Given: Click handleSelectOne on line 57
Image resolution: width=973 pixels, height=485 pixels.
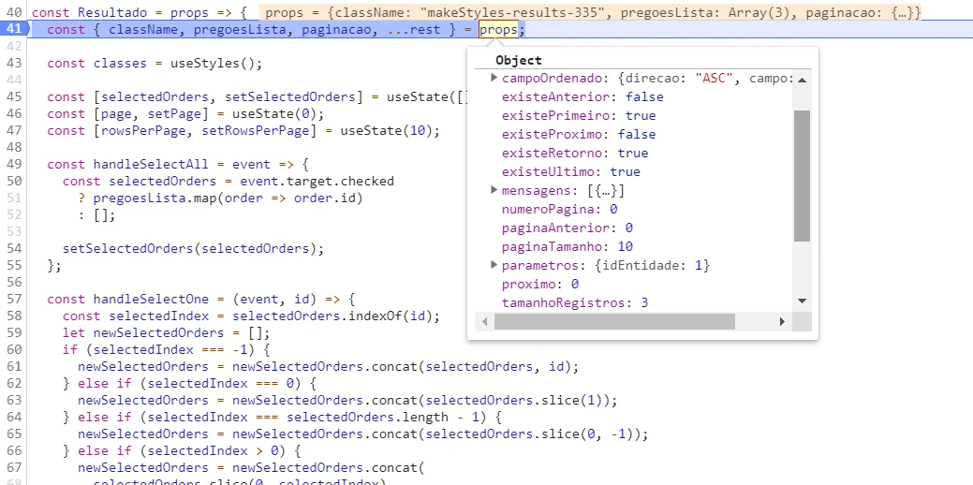Looking at the screenshot, I should pyautogui.click(x=152, y=299).
